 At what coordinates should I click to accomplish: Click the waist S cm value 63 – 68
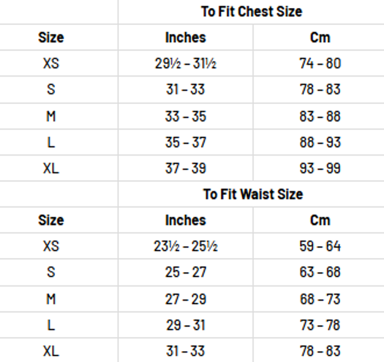[x=320, y=273]
